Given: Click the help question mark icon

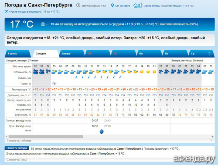Looking at the screenshot, I should (x=209, y=54).
